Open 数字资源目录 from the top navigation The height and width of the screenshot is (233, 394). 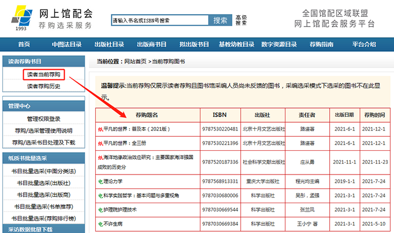[x=279, y=45]
